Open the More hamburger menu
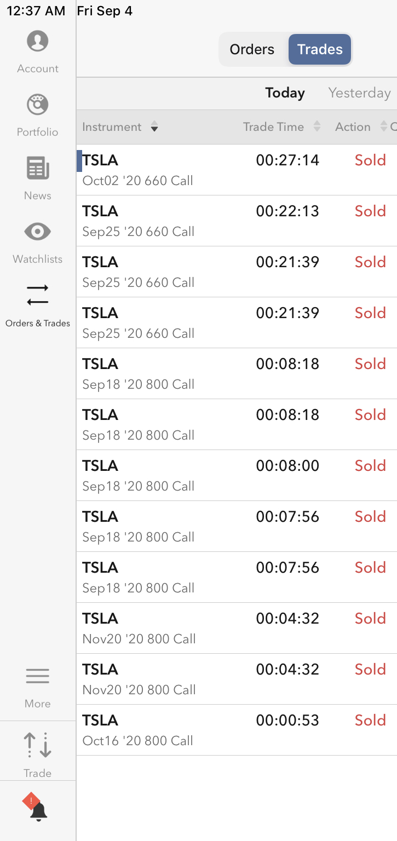This screenshot has height=841, width=397. [38, 677]
